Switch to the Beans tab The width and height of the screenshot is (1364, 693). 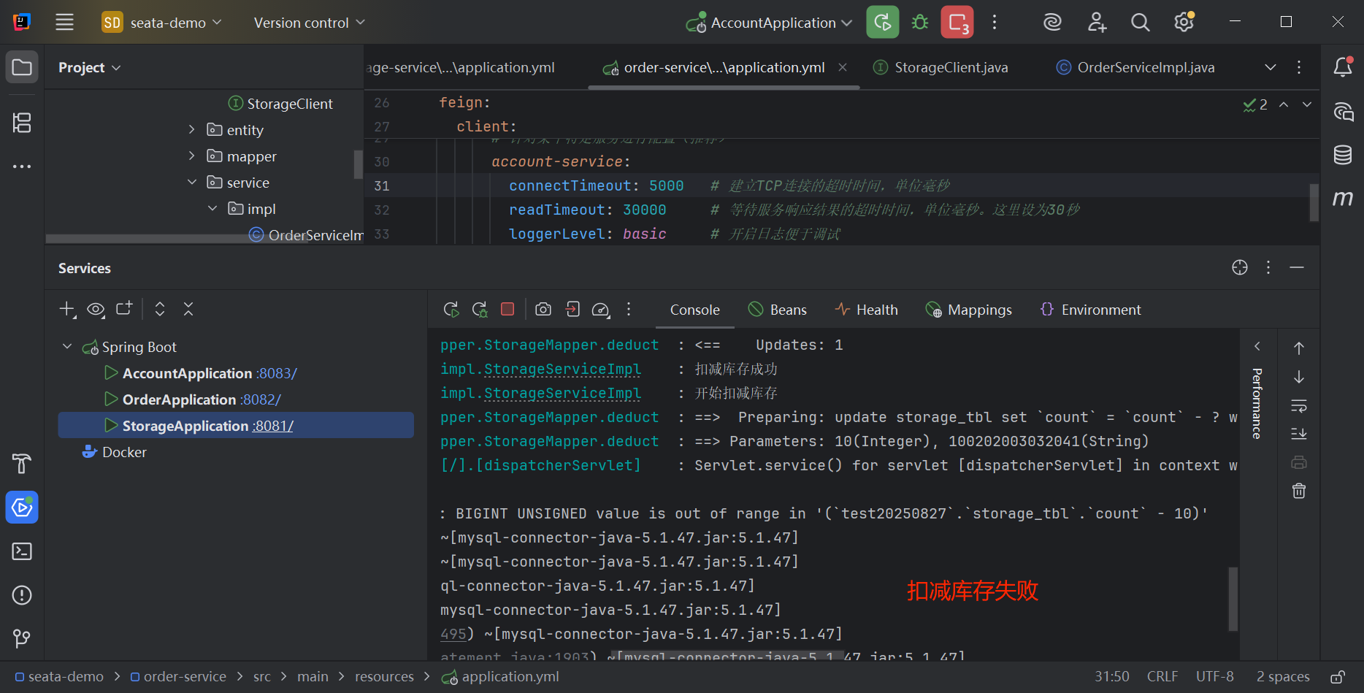click(x=778, y=310)
